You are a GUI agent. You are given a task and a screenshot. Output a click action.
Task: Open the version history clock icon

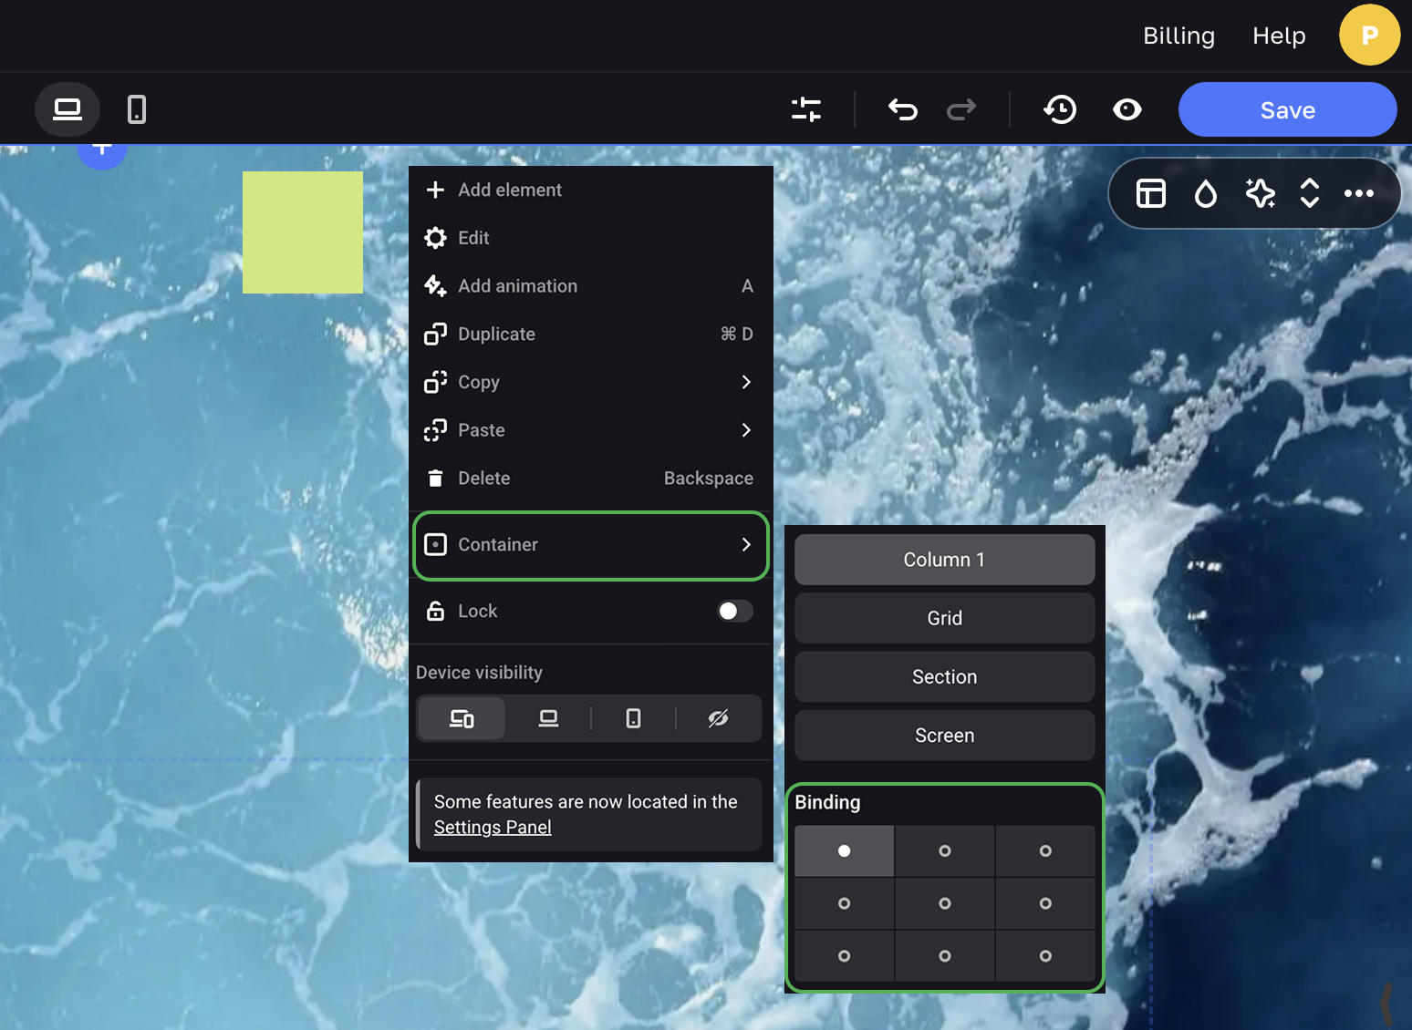click(1060, 109)
